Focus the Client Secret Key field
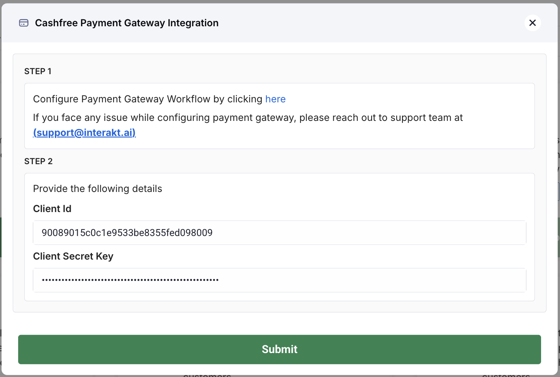The height and width of the screenshot is (377, 560). (280, 280)
